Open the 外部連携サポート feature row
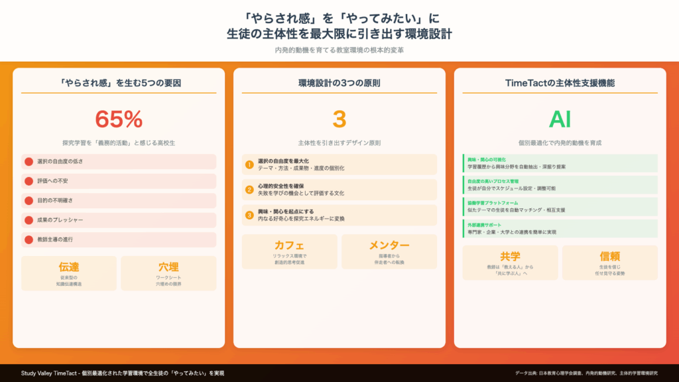The width and height of the screenshot is (679, 382). [560, 228]
